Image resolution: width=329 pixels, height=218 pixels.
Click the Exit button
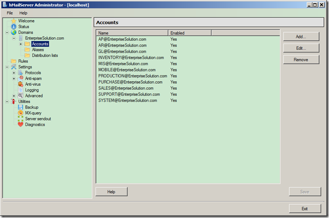point(304,209)
